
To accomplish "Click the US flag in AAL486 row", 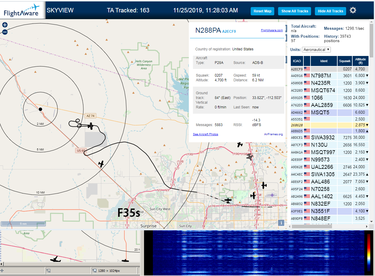I will pos(307,182).
